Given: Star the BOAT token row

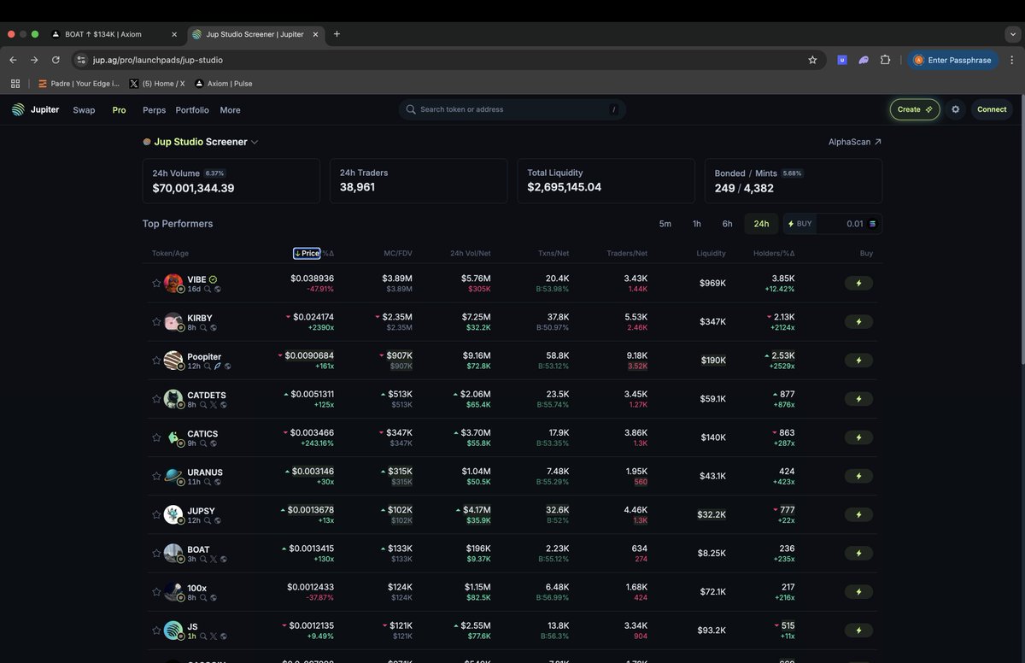Looking at the screenshot, I should click(x=156, y=554).
